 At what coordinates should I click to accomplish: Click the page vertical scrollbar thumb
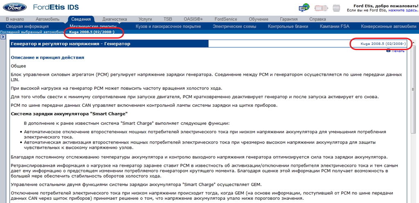(413, 89)
